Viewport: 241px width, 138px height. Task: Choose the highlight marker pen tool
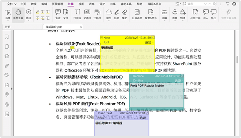38,12
